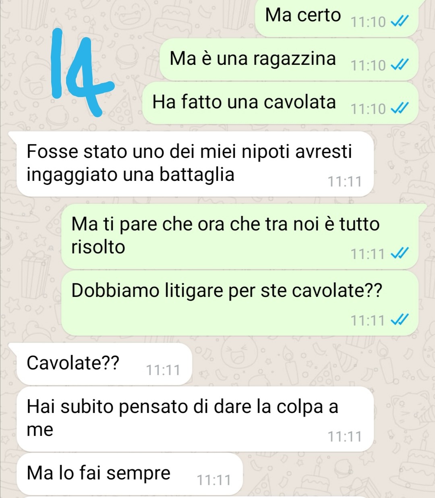Click the 11:11 time under 'colpa a me'

(344, 437)
